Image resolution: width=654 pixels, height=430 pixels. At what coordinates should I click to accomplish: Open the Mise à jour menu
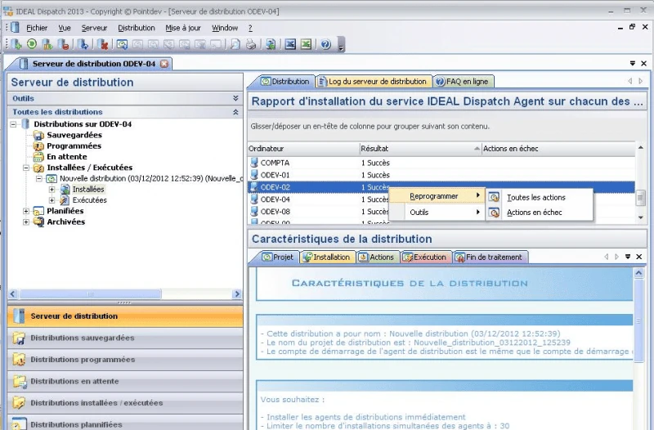[183, 28]
